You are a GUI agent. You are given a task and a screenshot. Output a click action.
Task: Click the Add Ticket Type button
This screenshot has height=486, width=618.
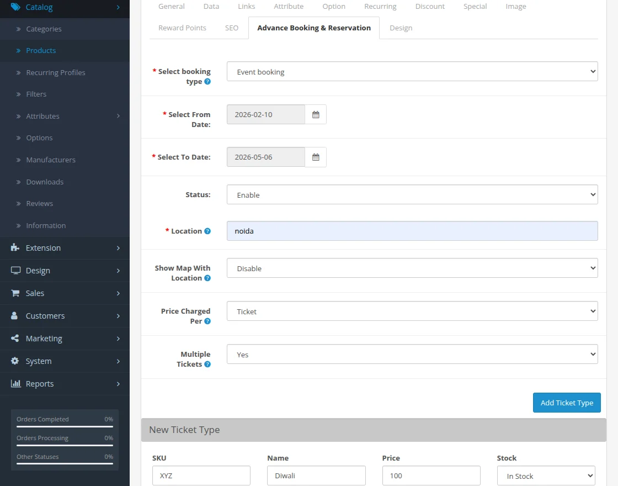pyautogui.click(x=566, y=403)
